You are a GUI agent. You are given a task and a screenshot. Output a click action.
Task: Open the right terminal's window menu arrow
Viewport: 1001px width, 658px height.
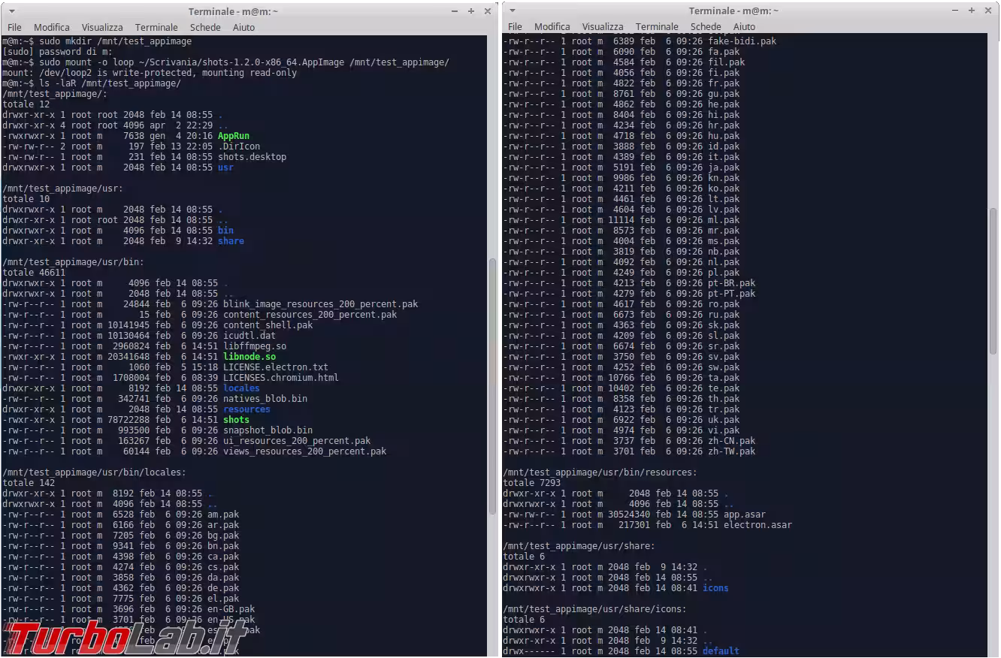[x=513, y=11]
